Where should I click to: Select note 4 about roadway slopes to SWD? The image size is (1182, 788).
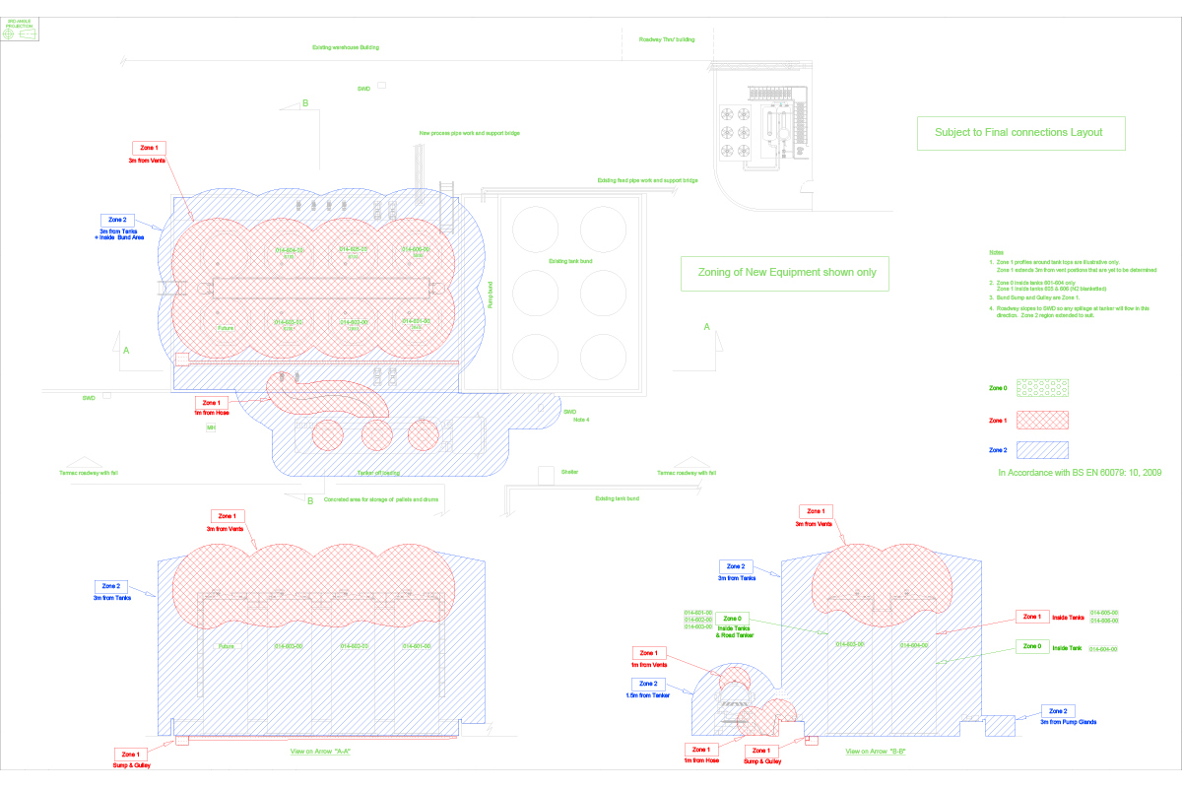[x=1070, y=311]
